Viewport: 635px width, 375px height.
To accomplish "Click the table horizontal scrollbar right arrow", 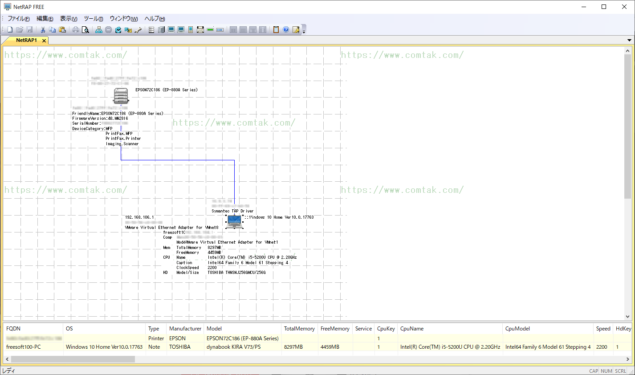I will pyautogui.click(x=628, y=359).
